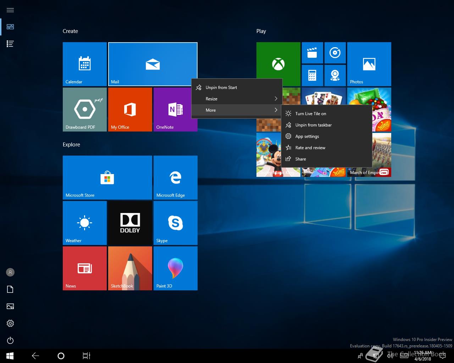Click the 11:26 AM clock

pyautogui.click(x=423, y=356)
